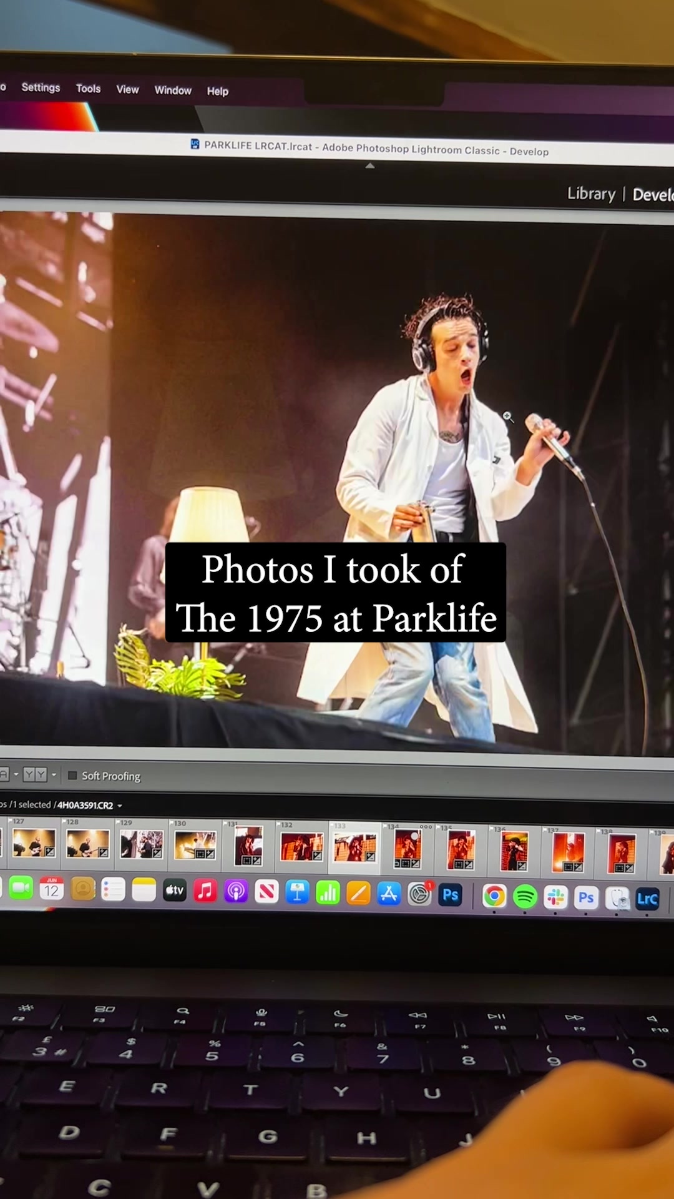Open Notes from the Dock

pos(144,891)
